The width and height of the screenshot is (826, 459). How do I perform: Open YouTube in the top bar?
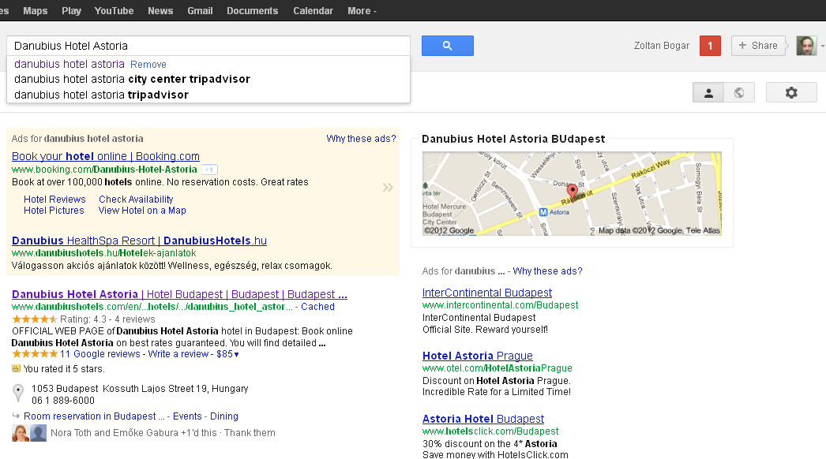114,10
